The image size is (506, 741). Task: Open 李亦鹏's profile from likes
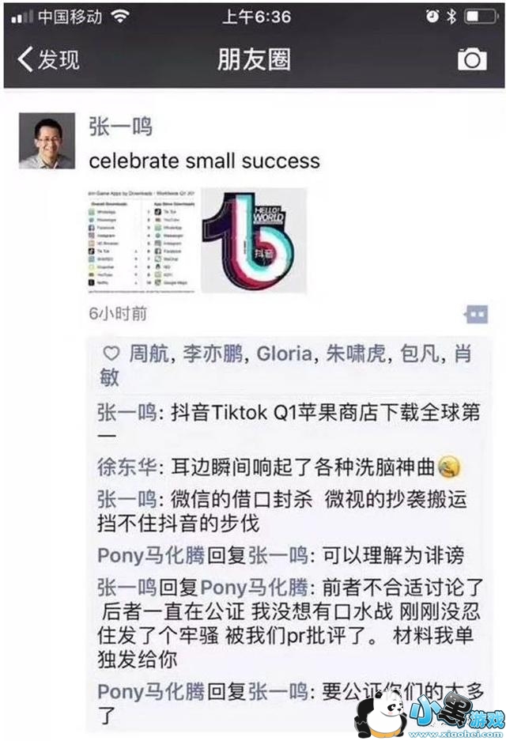click(213, 353)
